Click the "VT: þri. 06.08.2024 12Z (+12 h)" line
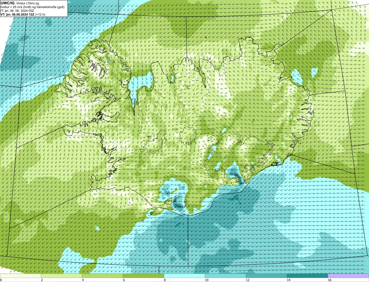Image resolution: width=369 pixels, height=282 pixels. pyautogui.click(x=23, y=14)
